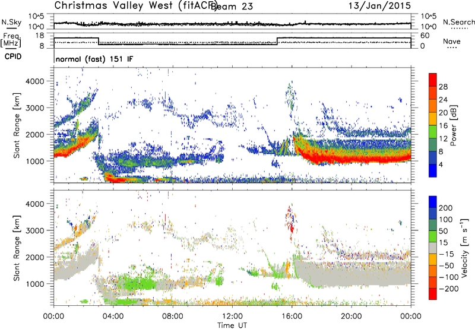This screenshot has height=329, width=475.
Task: Click the "24" label on power colorbar
Action: (x=443, y=100)
